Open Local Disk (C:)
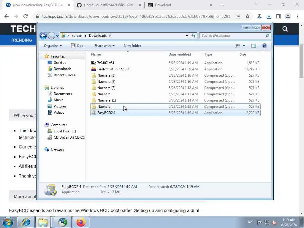304x228 pixels. click(65, 131)
